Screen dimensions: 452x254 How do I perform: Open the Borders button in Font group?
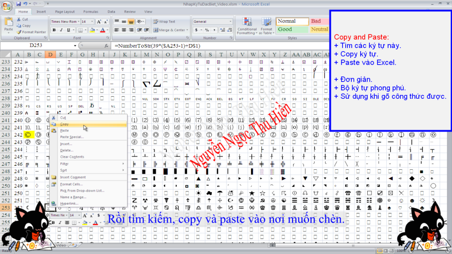pyautogui.click(x=80, y=30)
